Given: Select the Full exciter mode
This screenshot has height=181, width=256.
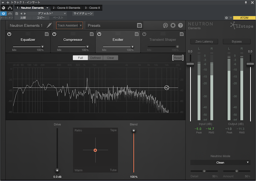Looking at the screenshot, I should pos(80,58).
